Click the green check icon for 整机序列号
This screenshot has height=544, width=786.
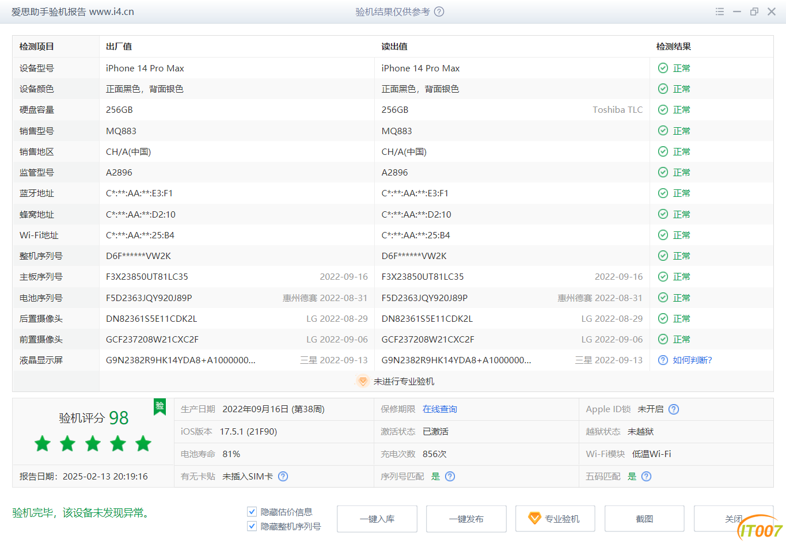[663, 256]
